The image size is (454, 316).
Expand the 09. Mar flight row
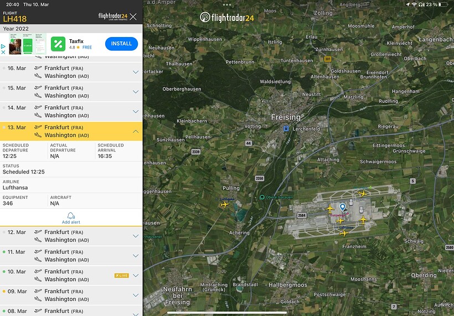[x=71, y=295]
